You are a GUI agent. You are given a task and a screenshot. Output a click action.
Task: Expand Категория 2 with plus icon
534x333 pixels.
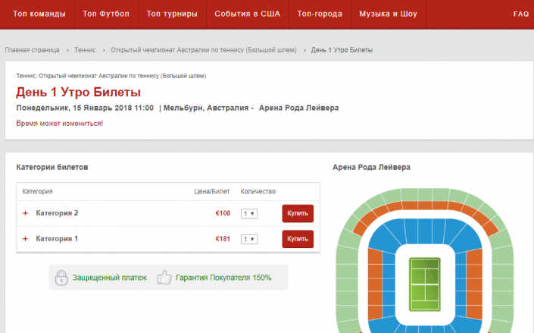(x=25, y=213)
